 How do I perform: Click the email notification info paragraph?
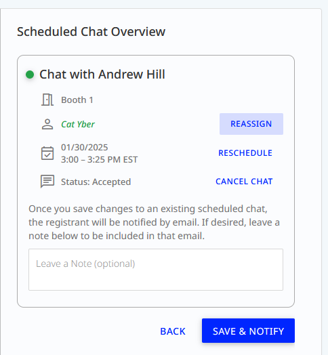(154, 222)
